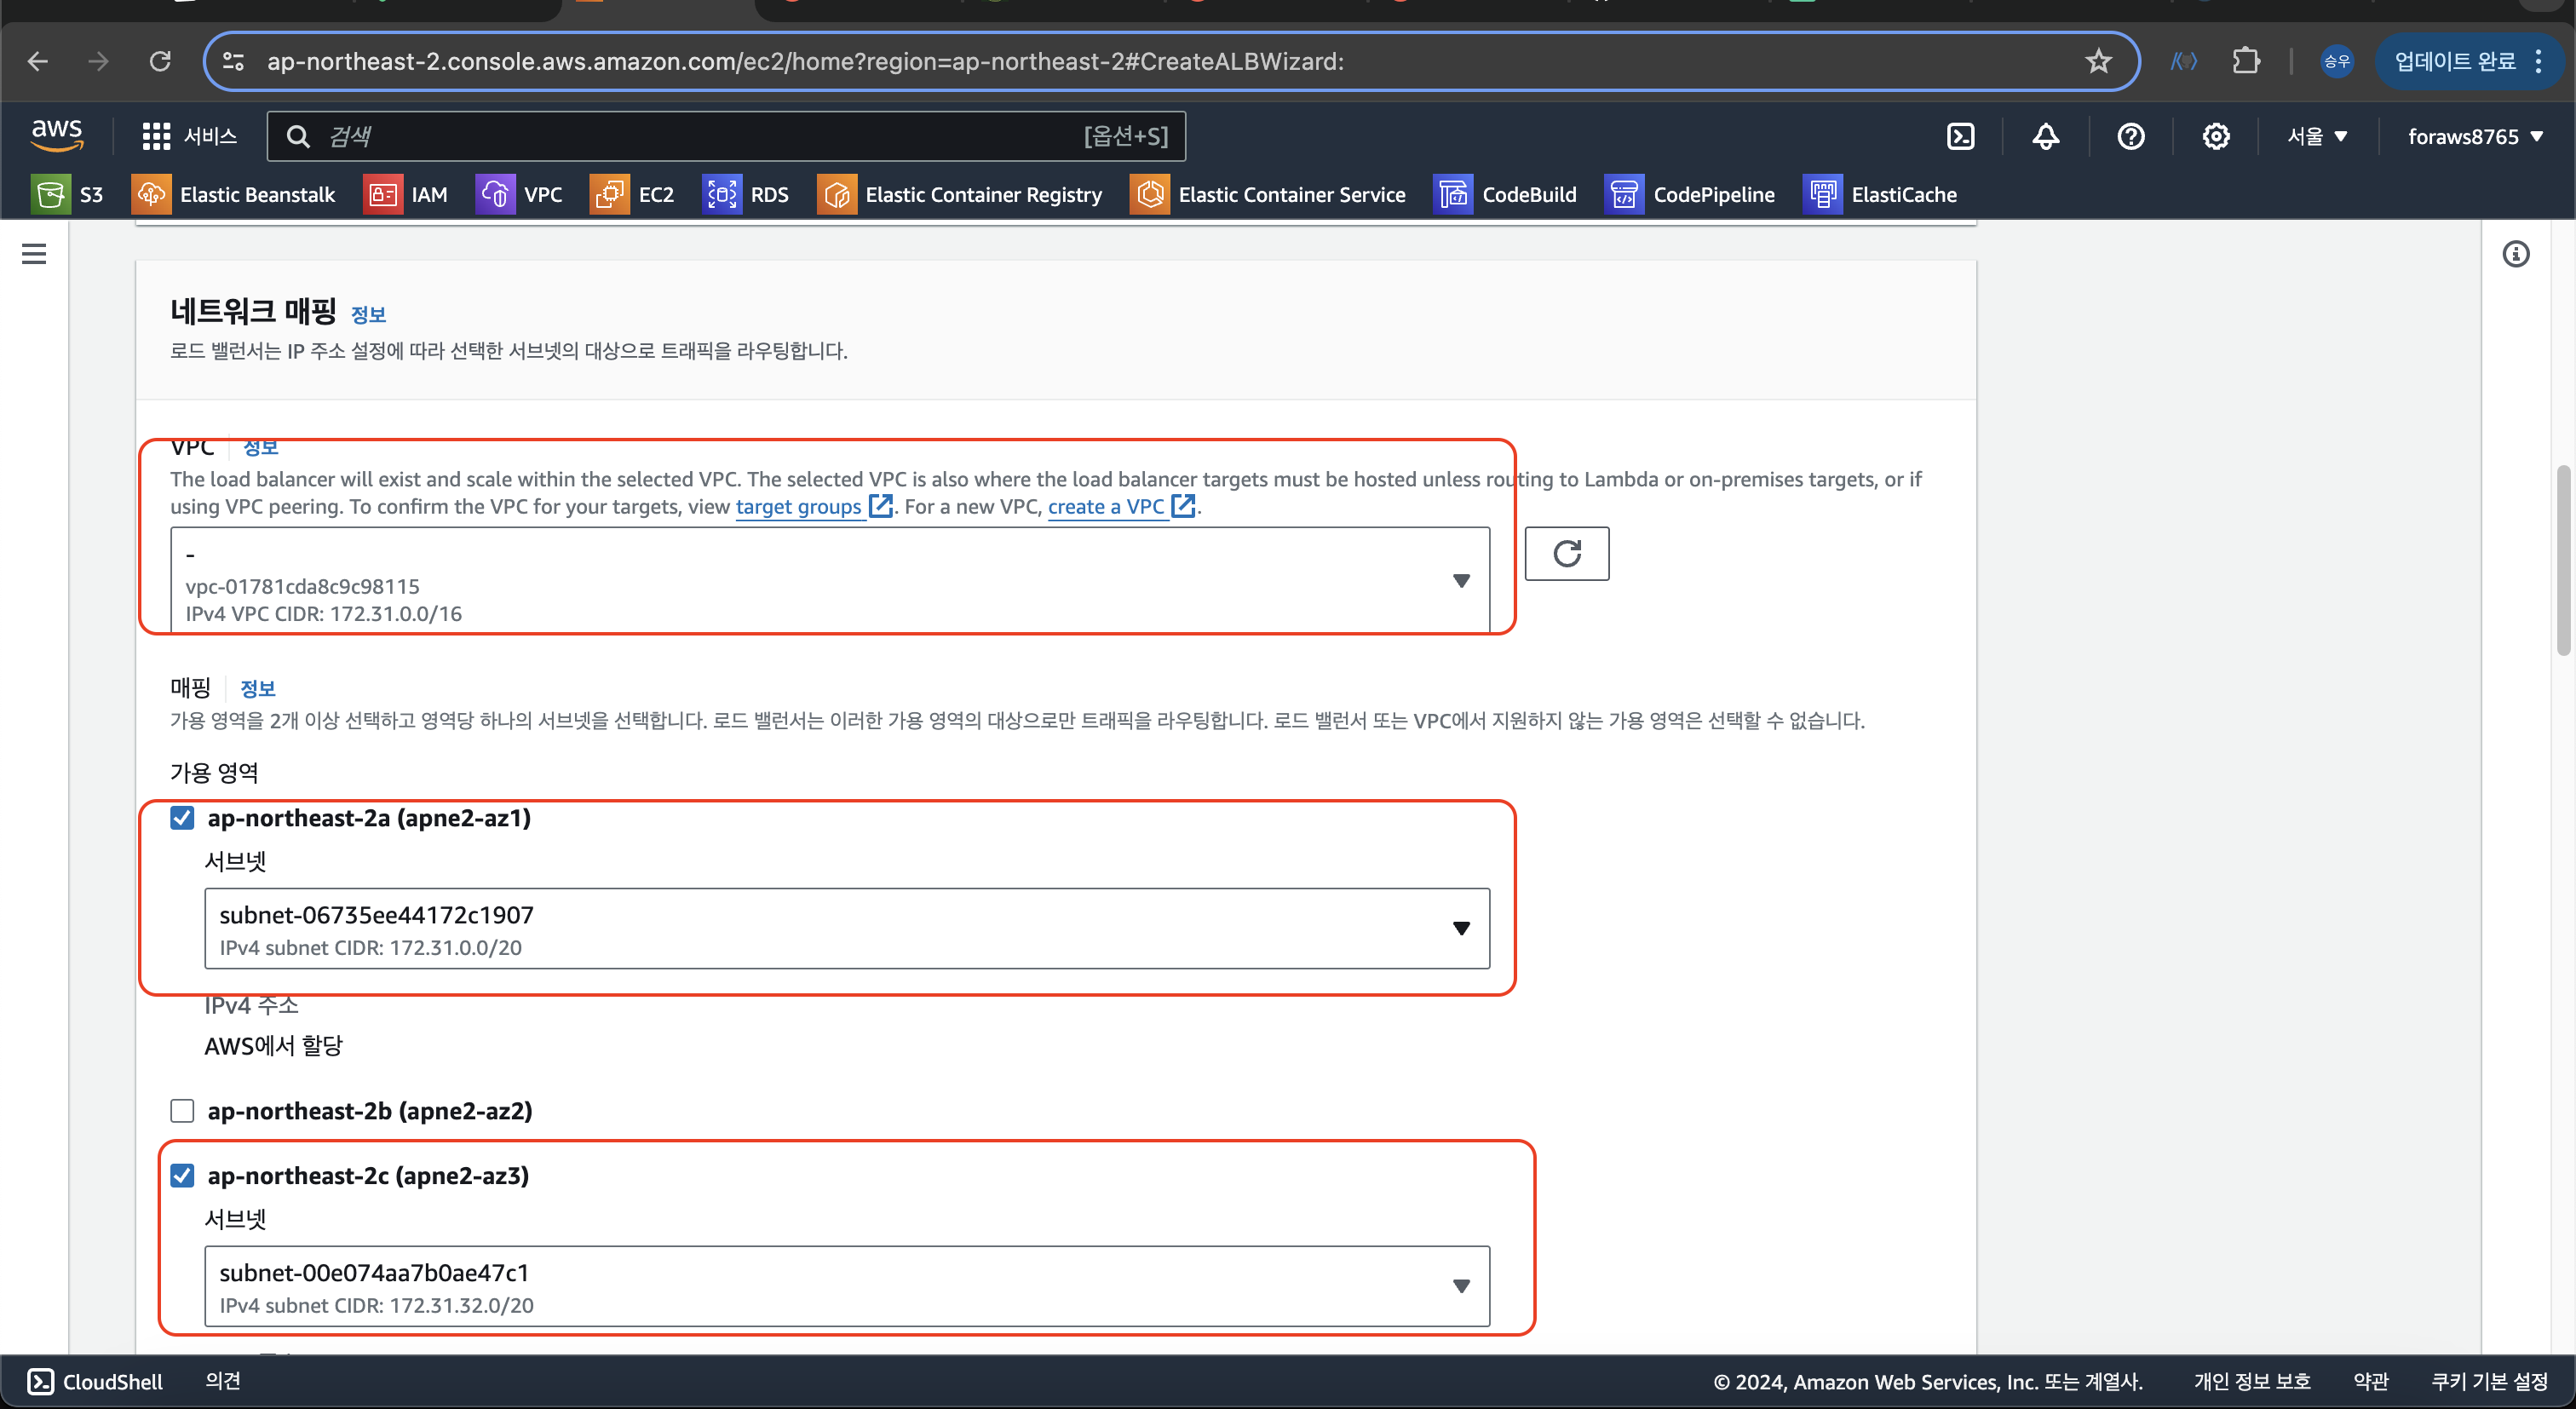This screenshot has width=2576, height=1409.
Task: Uncheck ap-northeast-2c availability zone
Action: coord(182,1175)
